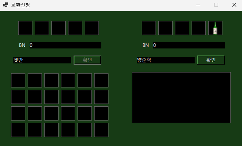Click the bottom-left slot of inventory grid

click(x=18, y=130)
